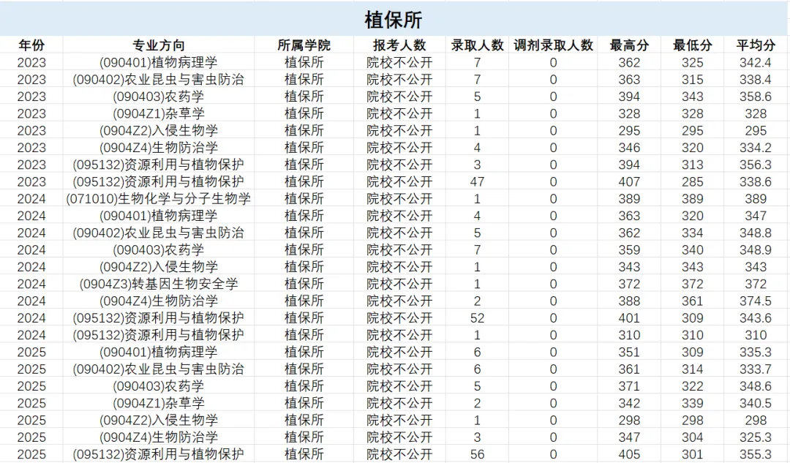This screenshot has width=790, height=463.
Task: Select lowest score cell 325
Action: [692, 62]
